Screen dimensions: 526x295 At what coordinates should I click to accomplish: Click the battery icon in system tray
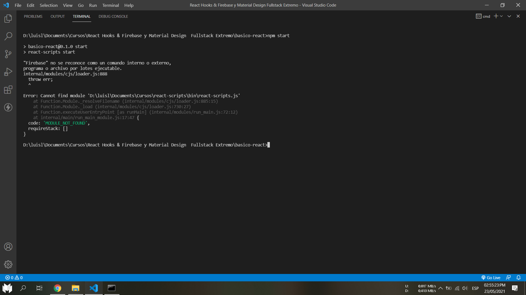coord(449,288)
